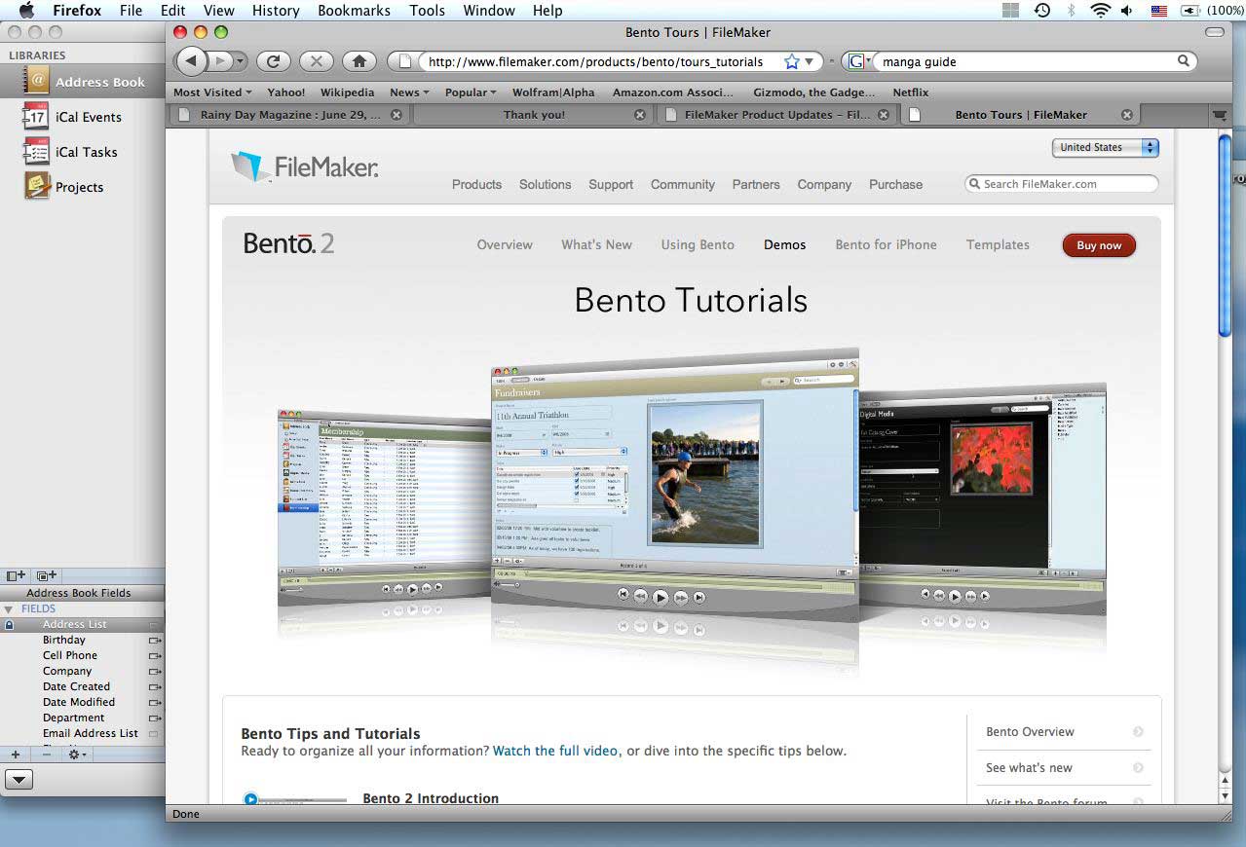Select the Address Book library icon

pos(36,82)
